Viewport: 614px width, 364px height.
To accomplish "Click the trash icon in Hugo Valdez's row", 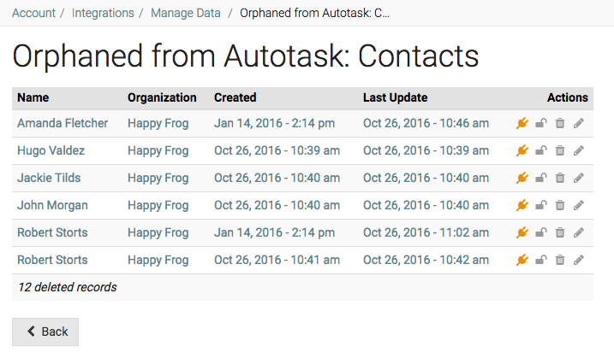I will click(560, 151).
